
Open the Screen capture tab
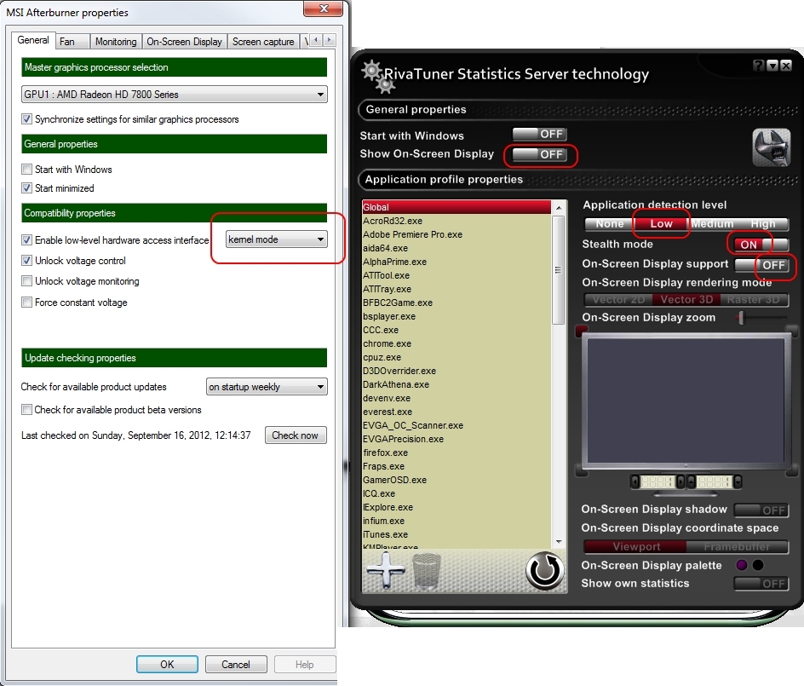(x=263, y=42)
